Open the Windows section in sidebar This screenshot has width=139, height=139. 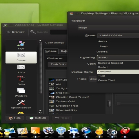[x=21, y=92]
